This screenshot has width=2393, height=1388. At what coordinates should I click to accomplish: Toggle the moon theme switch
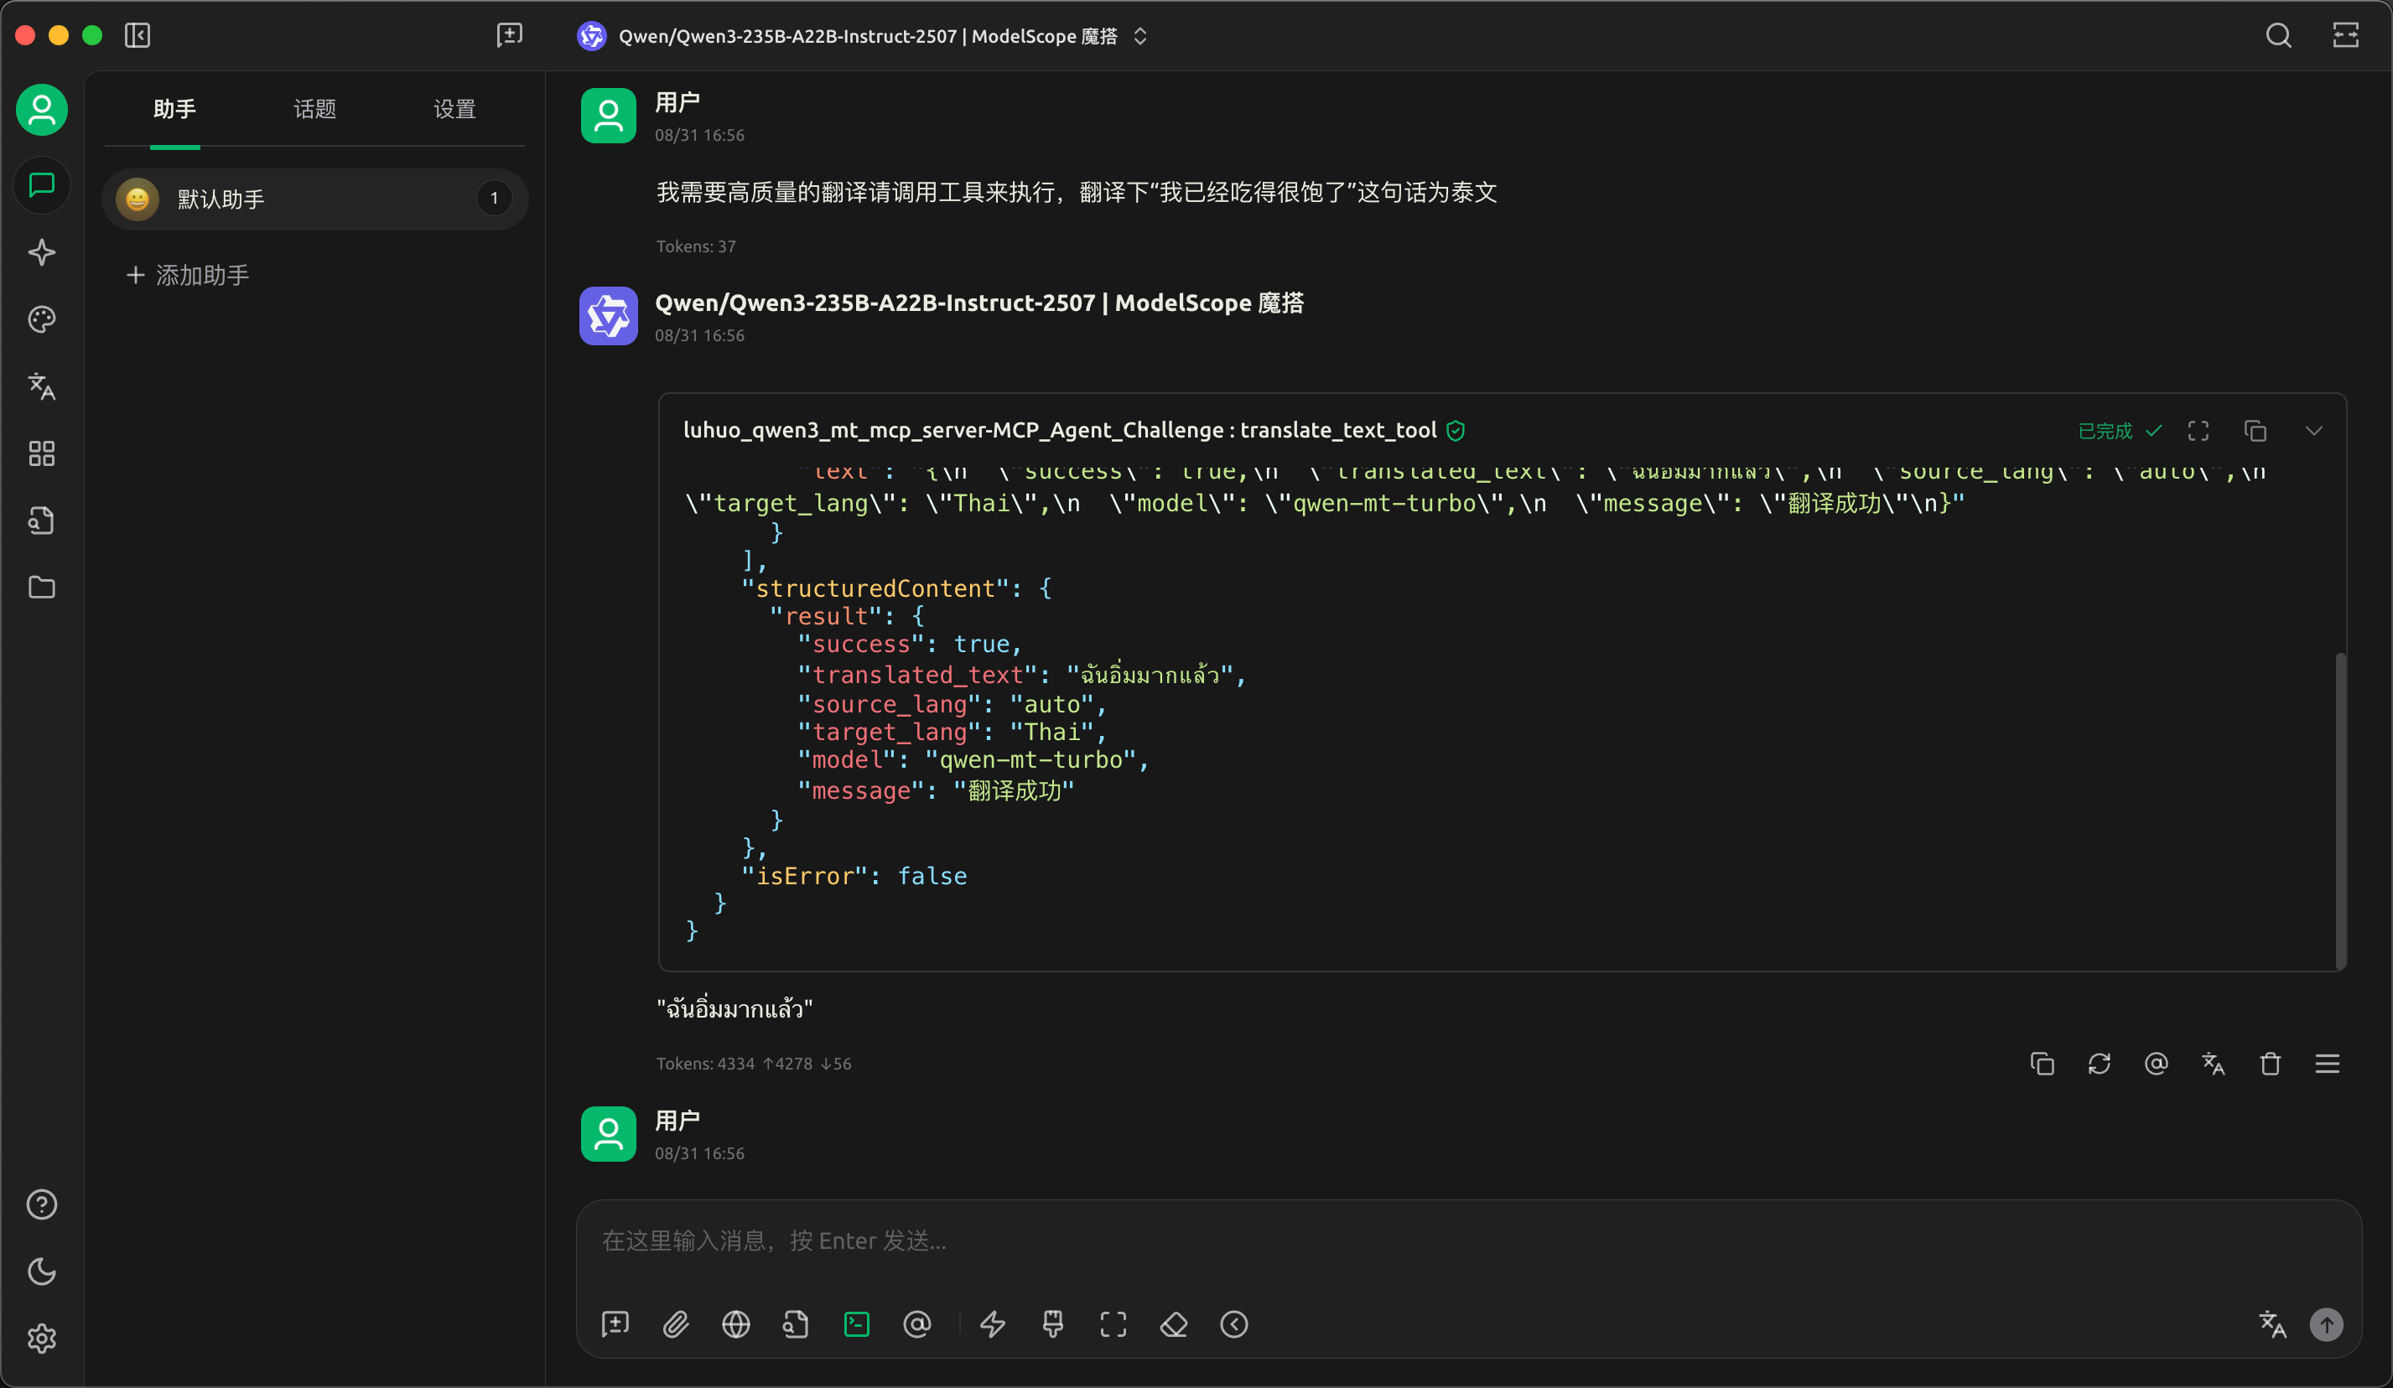(x=42, y=1271)
